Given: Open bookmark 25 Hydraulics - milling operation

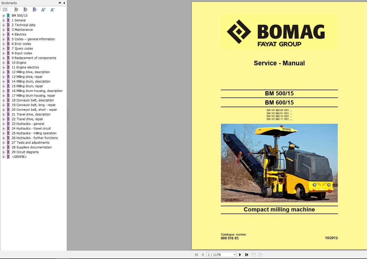Looking at the screenshot, I should pyautogui.click(x=34, y=133).
